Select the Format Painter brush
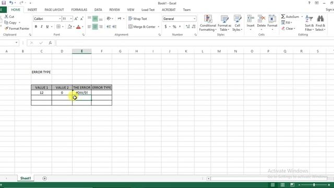The image size is (334, 188). (x=6, y=28)
